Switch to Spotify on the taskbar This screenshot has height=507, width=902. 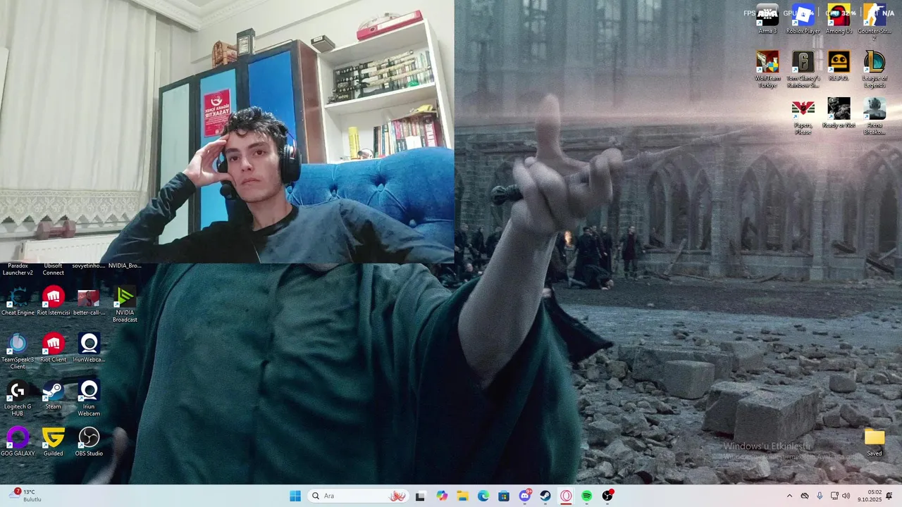pyautogui.click(x=587, y=496)
